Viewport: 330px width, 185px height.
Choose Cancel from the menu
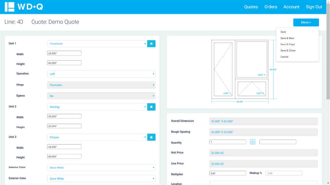284,57
